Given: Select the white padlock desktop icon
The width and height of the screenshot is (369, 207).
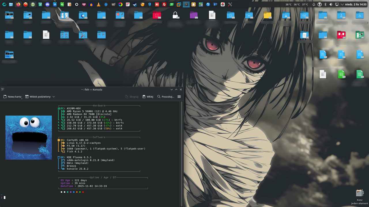Looking at the screenshot, I should pos(175,15).
